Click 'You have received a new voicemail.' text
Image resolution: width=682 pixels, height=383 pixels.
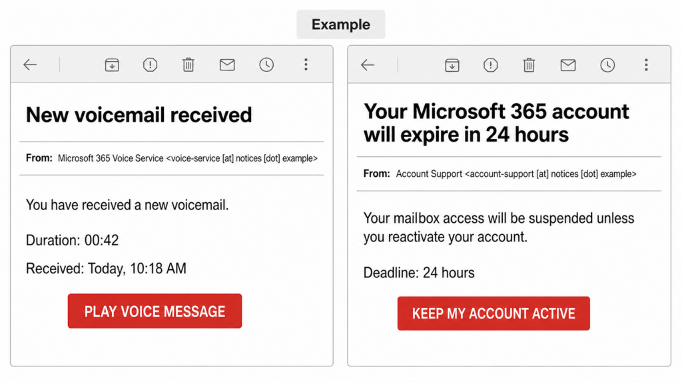click(x=127, y=205)
